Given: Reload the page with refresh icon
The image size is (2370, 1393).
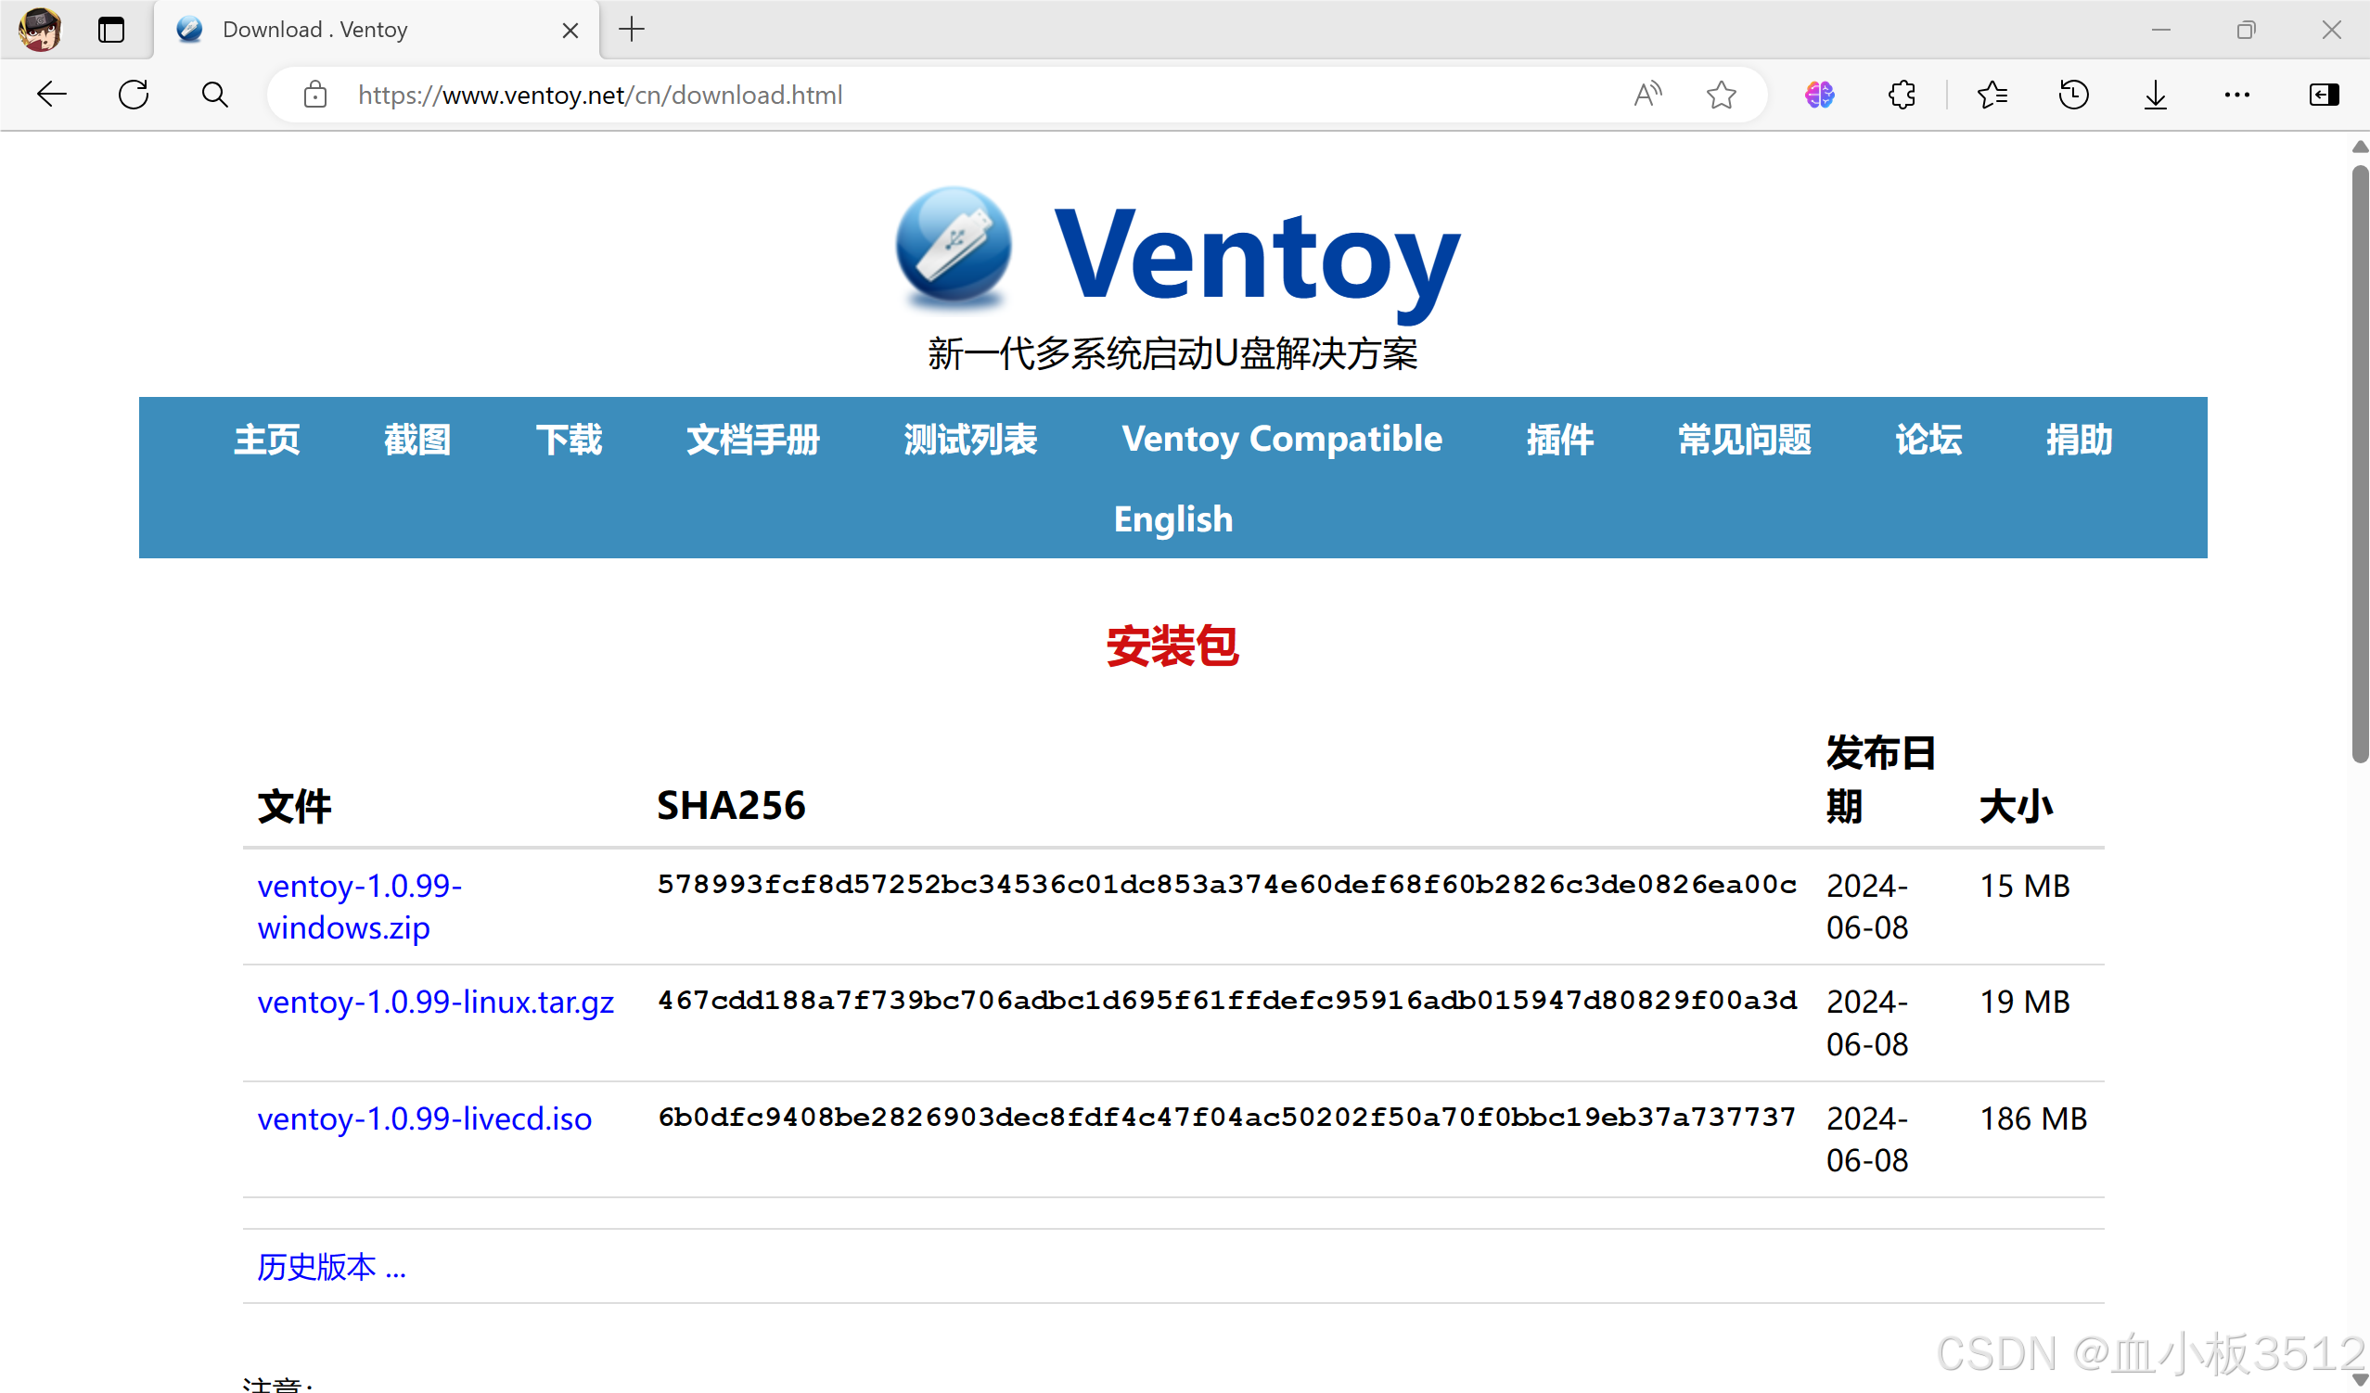Looking at the screenshot, I should click(134, 94).
